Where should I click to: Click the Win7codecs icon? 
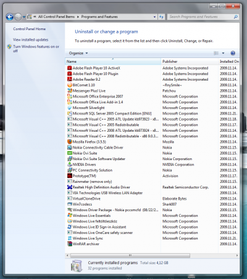70,204
